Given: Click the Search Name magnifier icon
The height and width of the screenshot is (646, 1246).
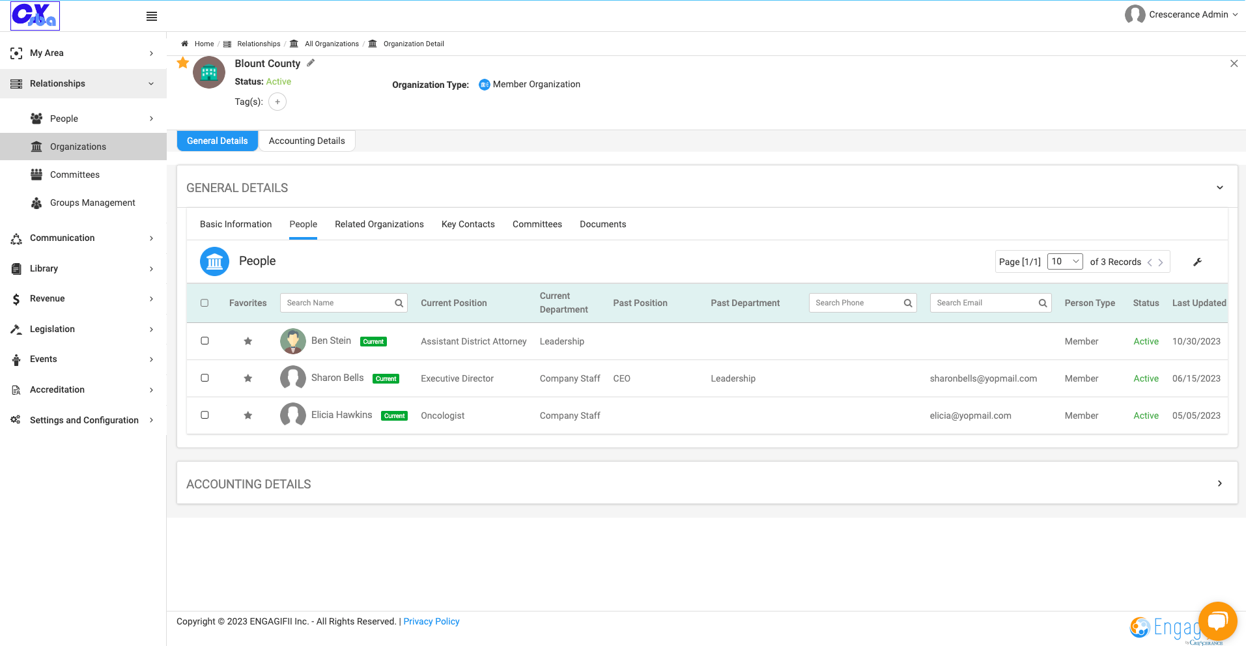Looking at the screenshot, I should pyautogui.click(x=399, y=303).
